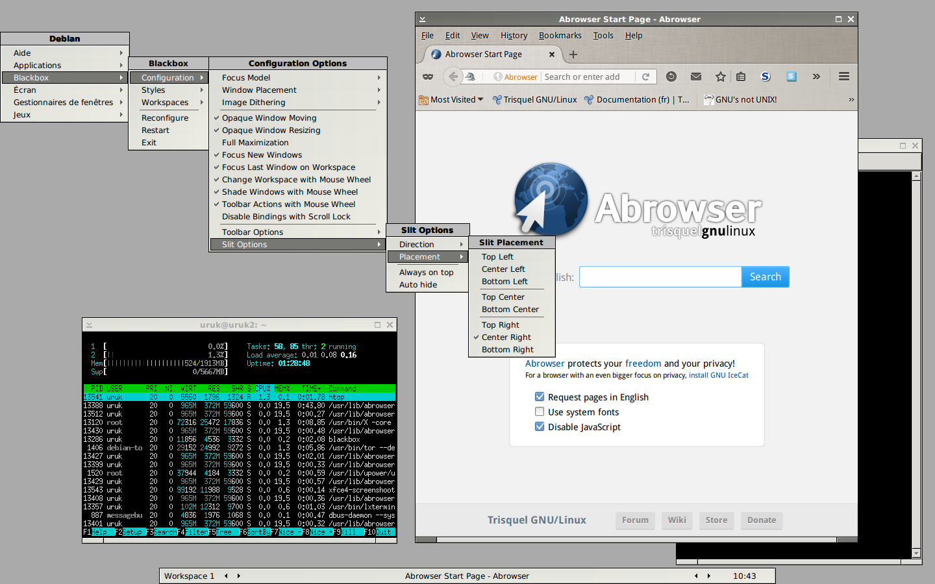Open the Slit Direction submenu
The width and height of the screenshot is (935, 584).
pyautogui.click(x=427, y=245)
